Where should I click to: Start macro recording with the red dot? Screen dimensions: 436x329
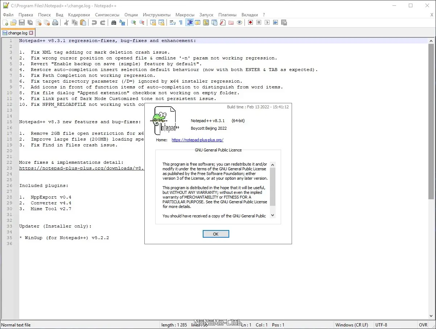click(251, 22)
